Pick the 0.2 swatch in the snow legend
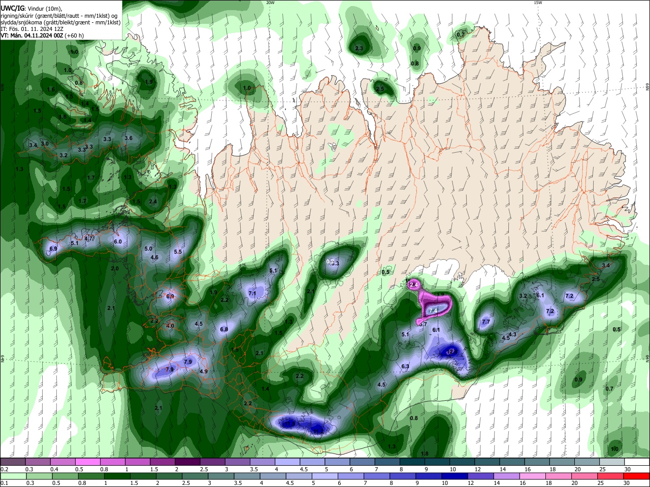The image size is (650, 487). (13, 462)
